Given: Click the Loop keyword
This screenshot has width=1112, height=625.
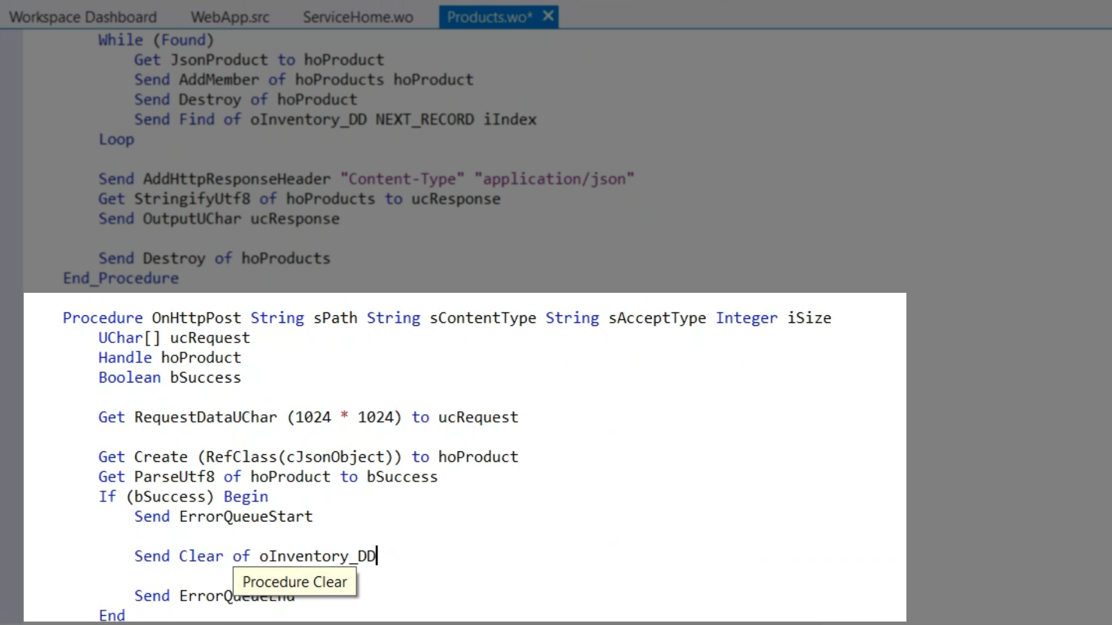Looking at the screenshot, I should [x=116, y=139].
